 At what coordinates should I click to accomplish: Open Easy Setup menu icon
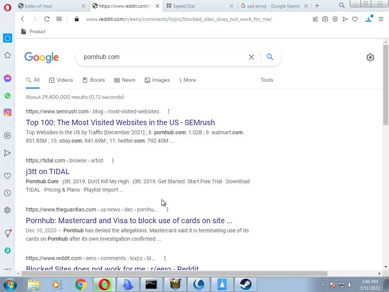click(x=381, y=19)
